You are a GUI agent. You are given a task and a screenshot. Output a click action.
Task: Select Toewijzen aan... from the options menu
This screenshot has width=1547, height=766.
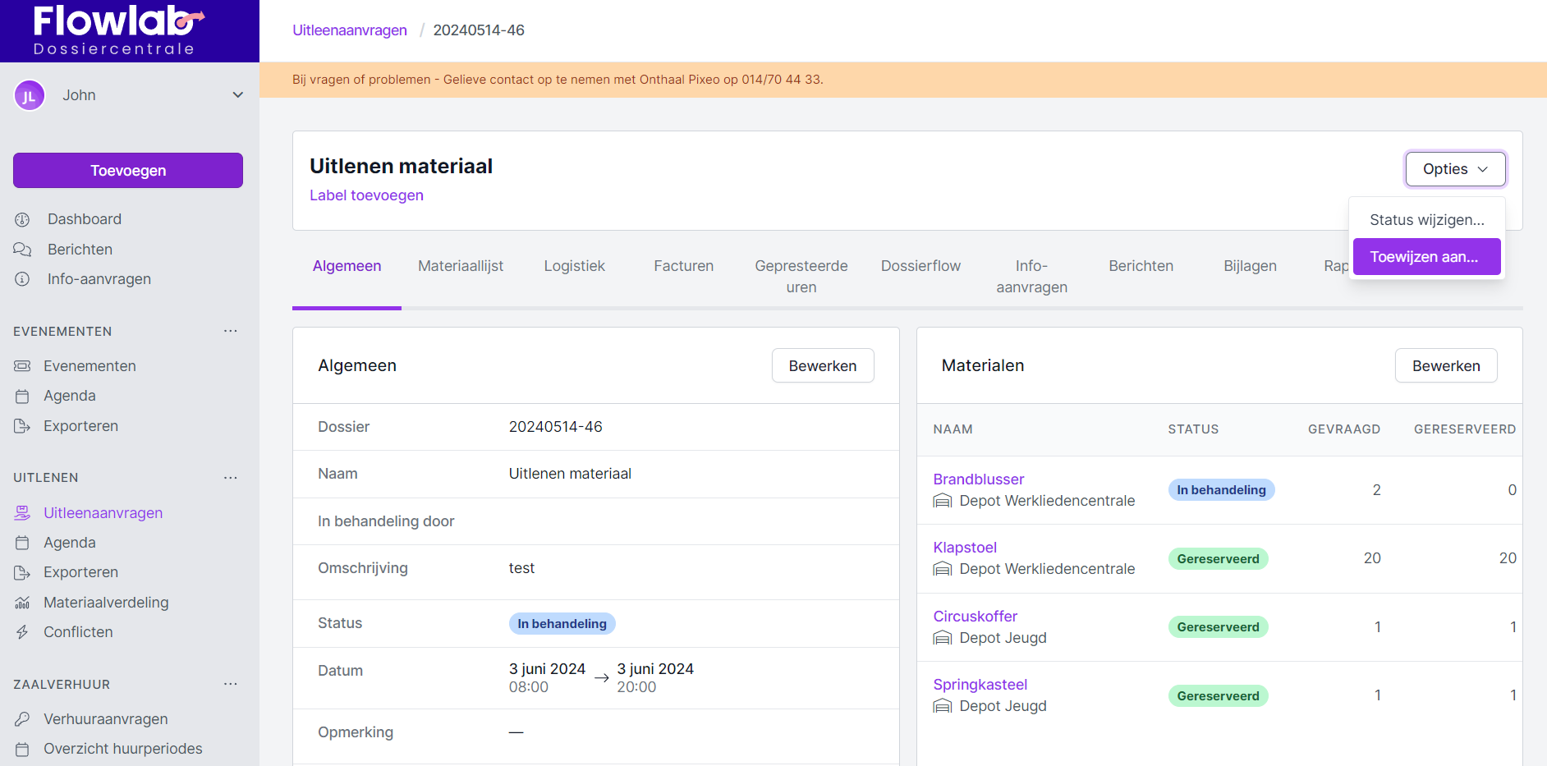[x=1425, y=257]
